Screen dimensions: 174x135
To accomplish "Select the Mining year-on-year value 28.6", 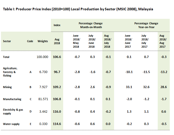I will 163,87.
